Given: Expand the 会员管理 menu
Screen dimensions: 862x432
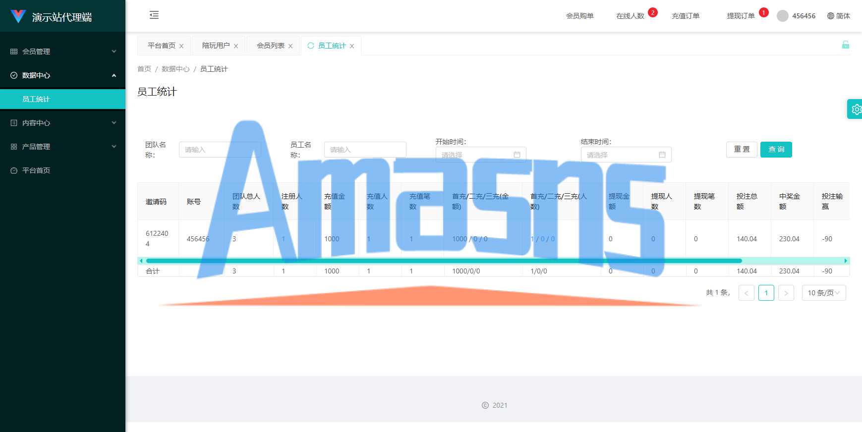Looking at the screenshot, I should [x=63, y=52].
